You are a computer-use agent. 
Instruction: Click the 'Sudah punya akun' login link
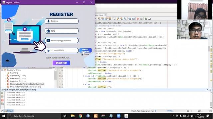click(58, 58)
